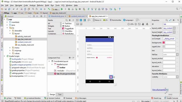Click the ID field containing fab

[x=171, y=24]
